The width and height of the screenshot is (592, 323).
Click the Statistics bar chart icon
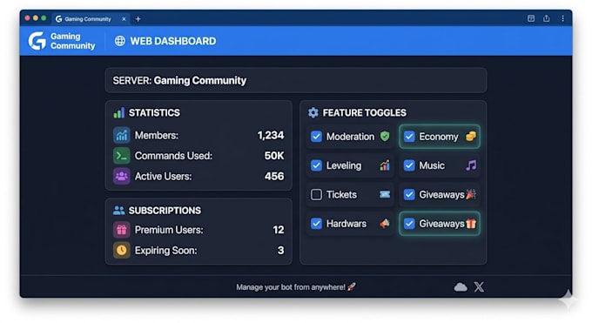[x=119, y=112]
